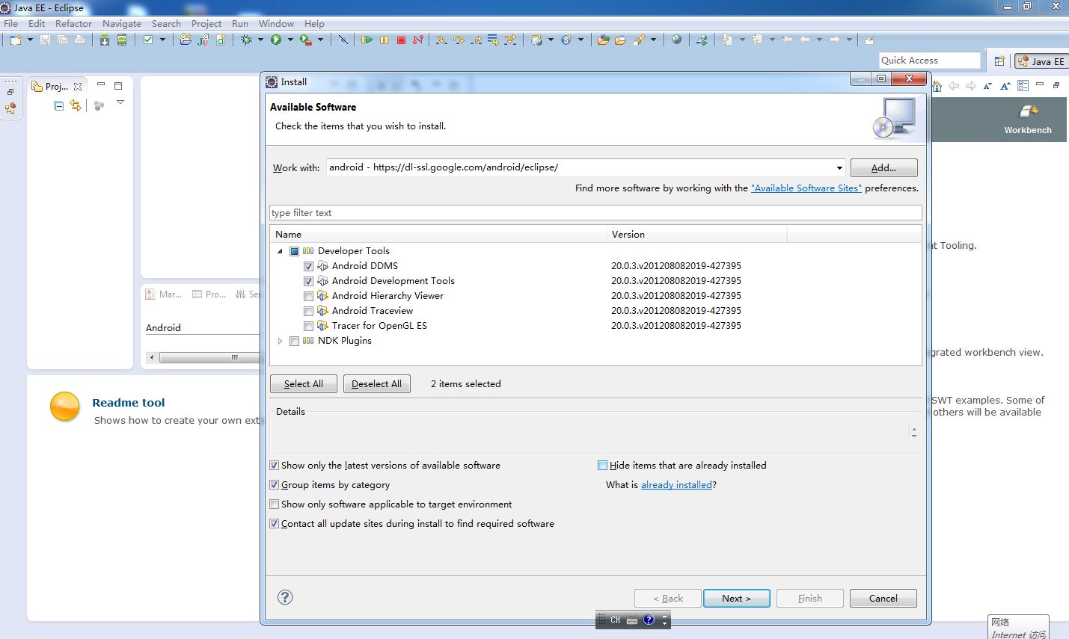Click the Disconnect debug icon
1069x639 pixels.
click(x=418, y=40)
